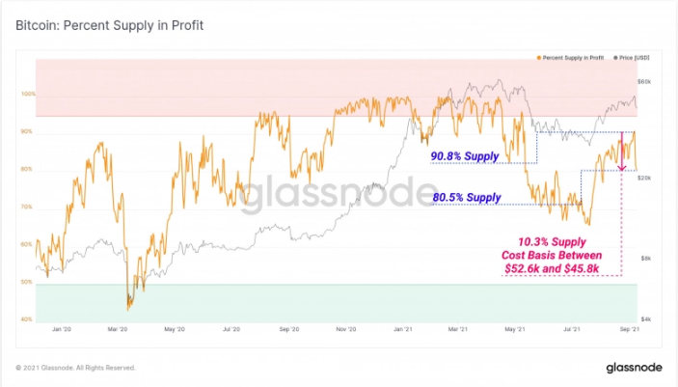This screenshot has width=678, height=387.
Task: Click the glassnode logo in the footer
Action: pos(633,368)
